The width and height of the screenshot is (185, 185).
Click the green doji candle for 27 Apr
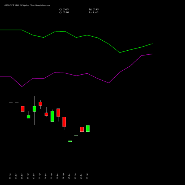[70, 141]
